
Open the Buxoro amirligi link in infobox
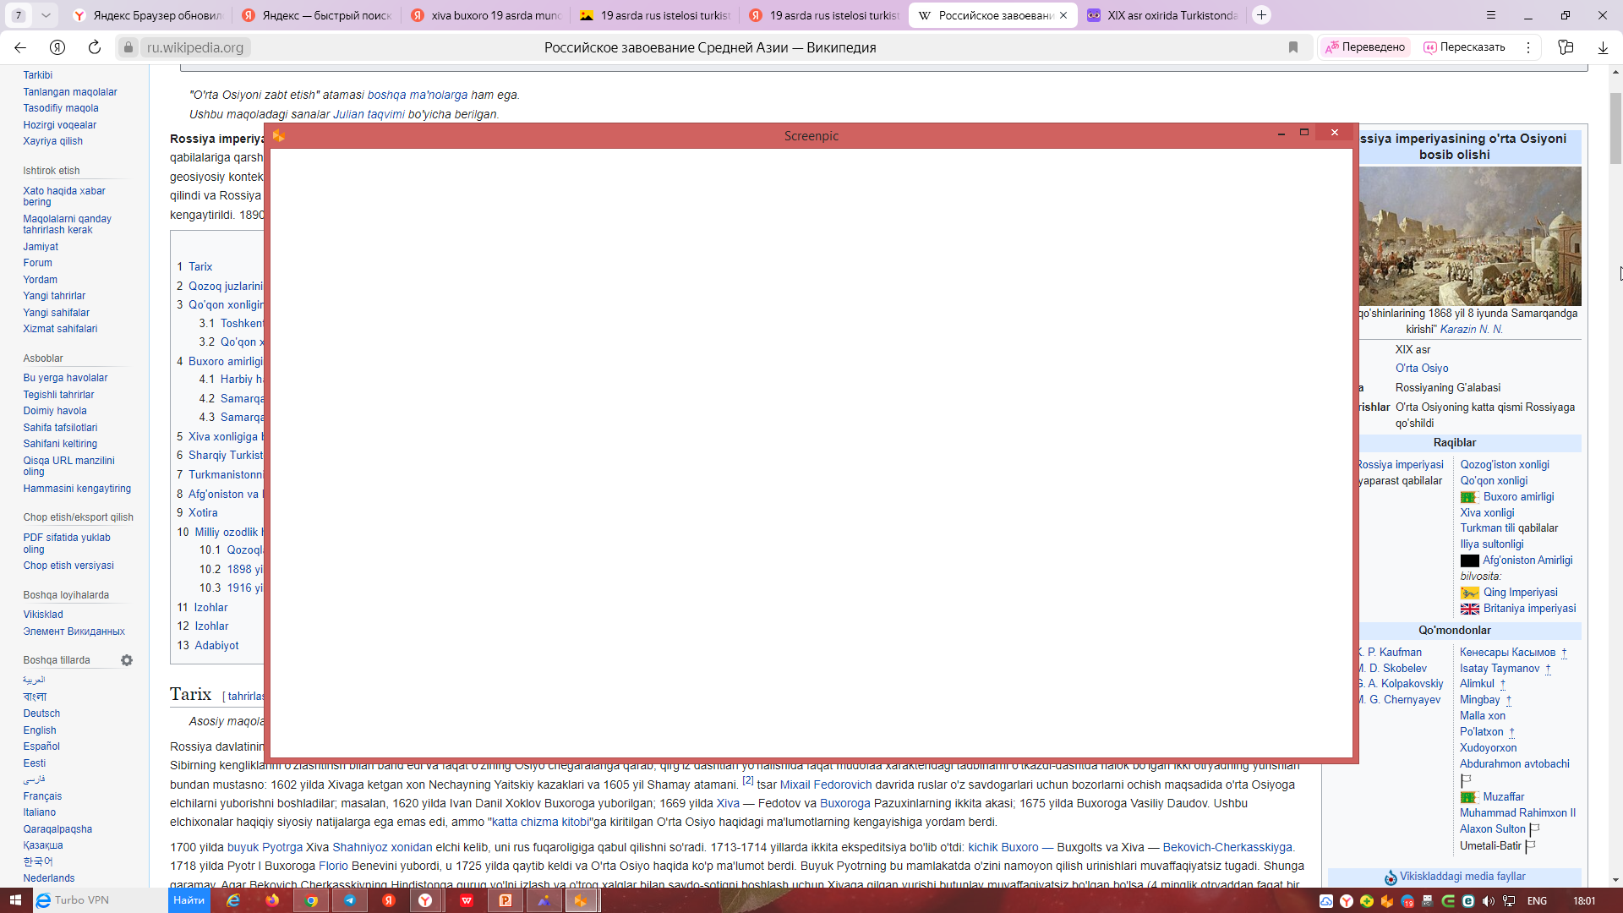click(1518, 497)
